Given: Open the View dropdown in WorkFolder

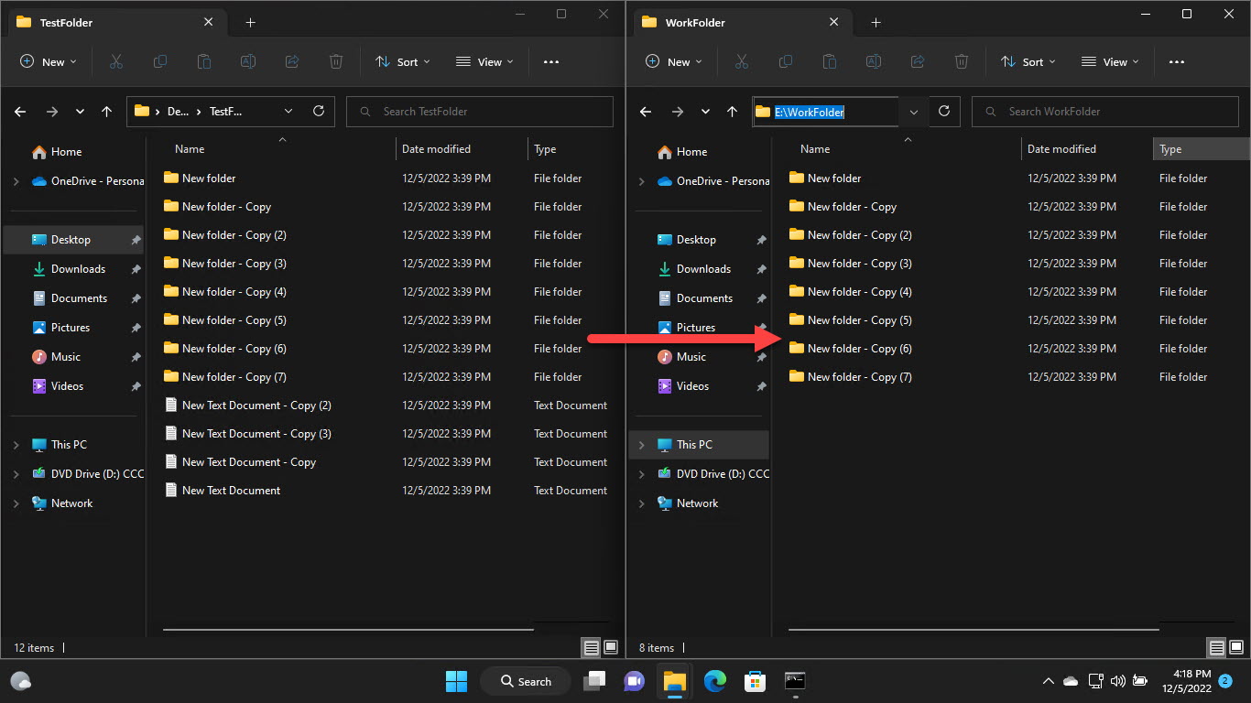Looking at the screenshot, I should (1109, 61).
